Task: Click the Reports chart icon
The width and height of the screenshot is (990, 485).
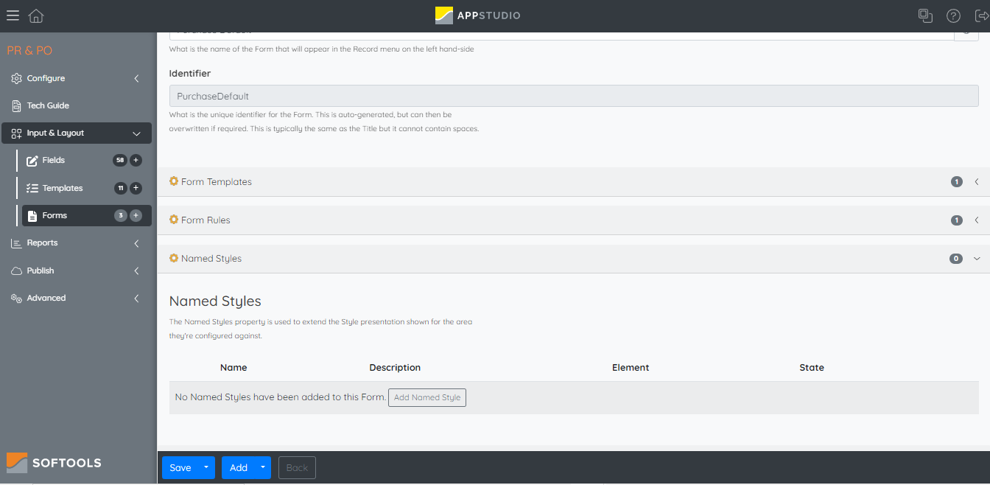Action: (16, 243)
